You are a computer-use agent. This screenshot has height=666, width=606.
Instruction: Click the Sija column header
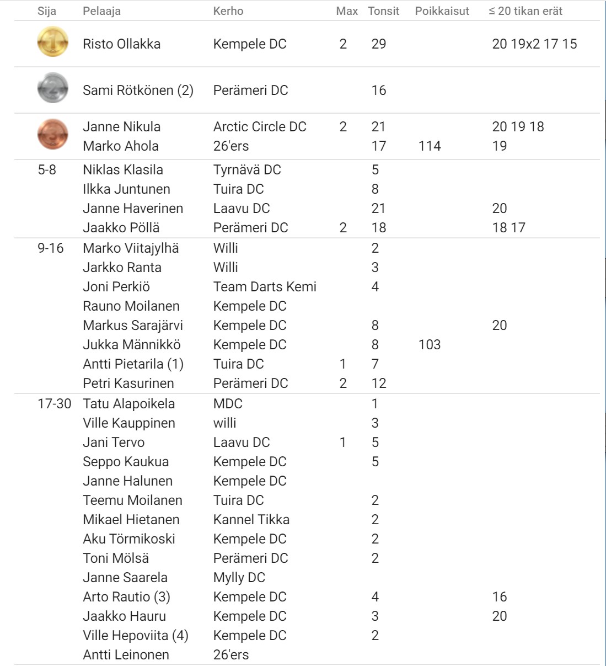click(47, 11)
